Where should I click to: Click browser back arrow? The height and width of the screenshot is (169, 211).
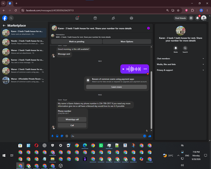[x=4, y=11]
